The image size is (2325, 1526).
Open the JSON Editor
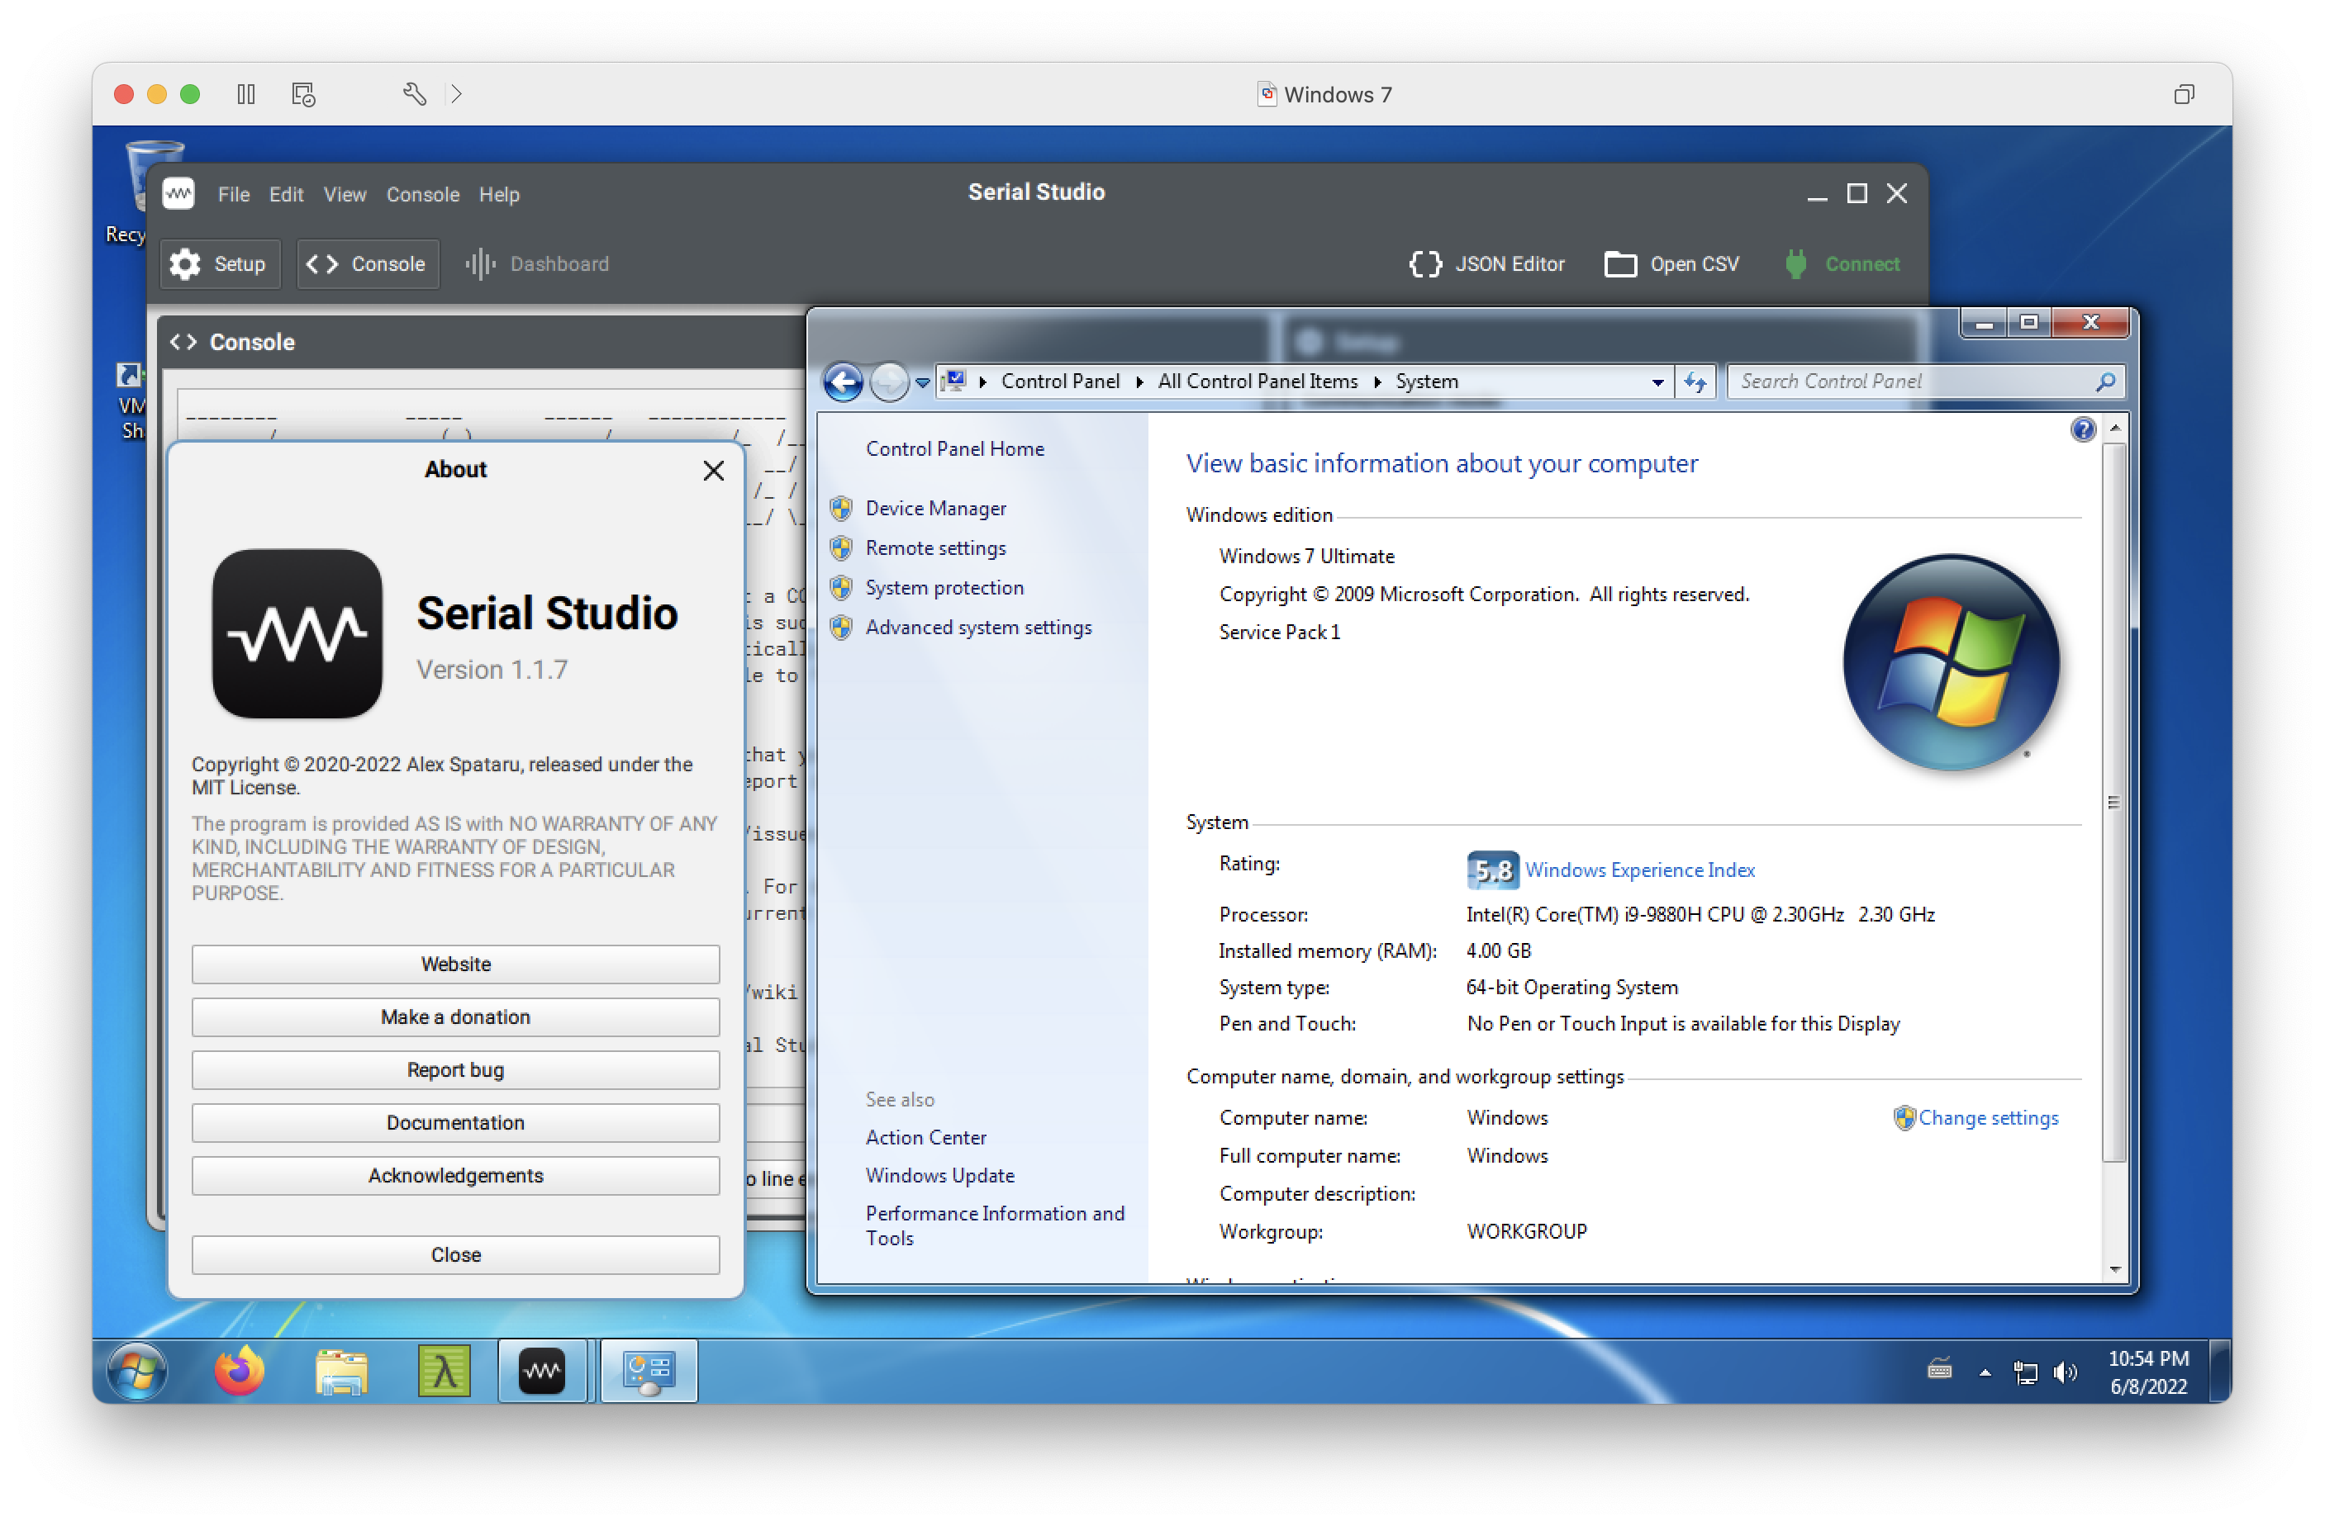click(1487, 264)
